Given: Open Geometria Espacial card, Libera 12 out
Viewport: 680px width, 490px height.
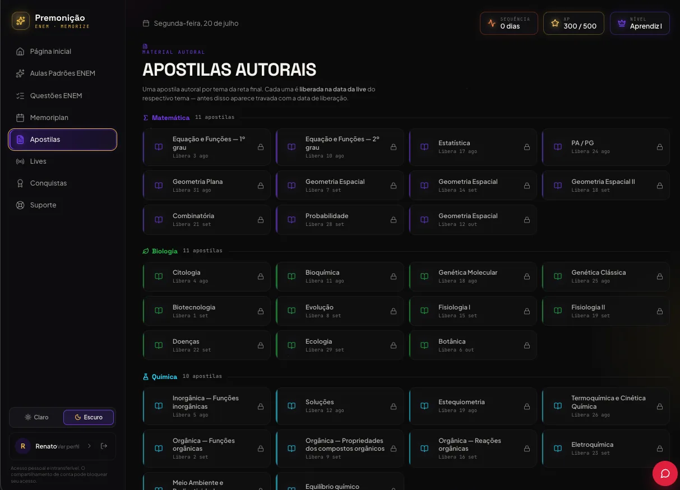Looking at the screenshot, I should point(473,220).
